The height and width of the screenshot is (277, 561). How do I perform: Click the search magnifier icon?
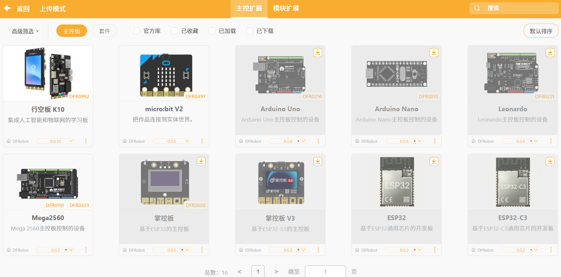pyautogui.click(x=477, y=8)
